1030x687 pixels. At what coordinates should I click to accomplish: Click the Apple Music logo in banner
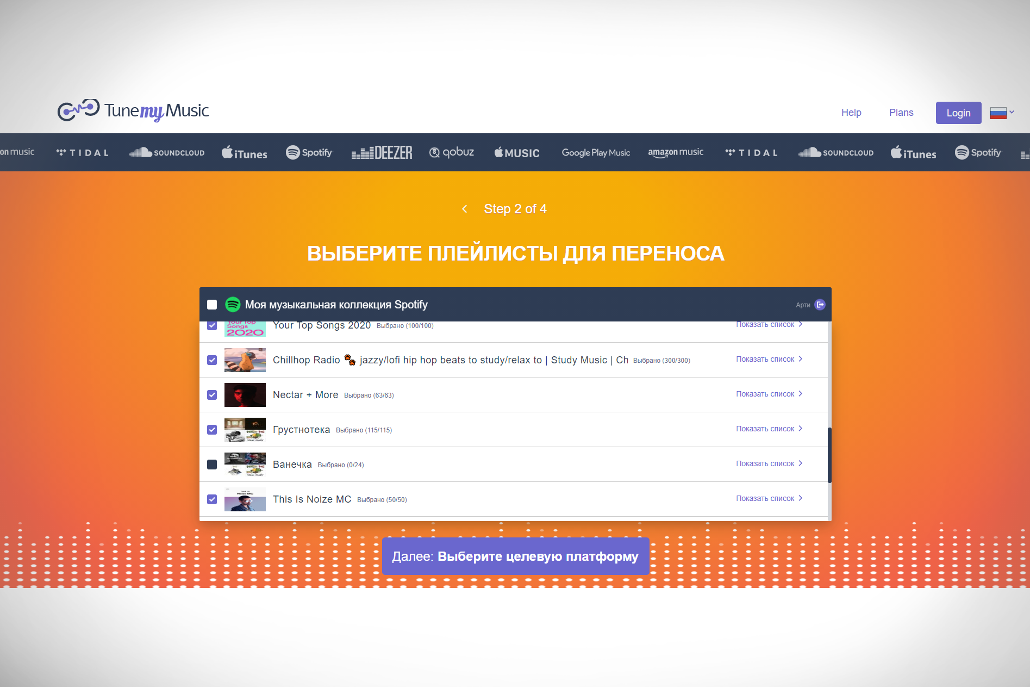517,153
